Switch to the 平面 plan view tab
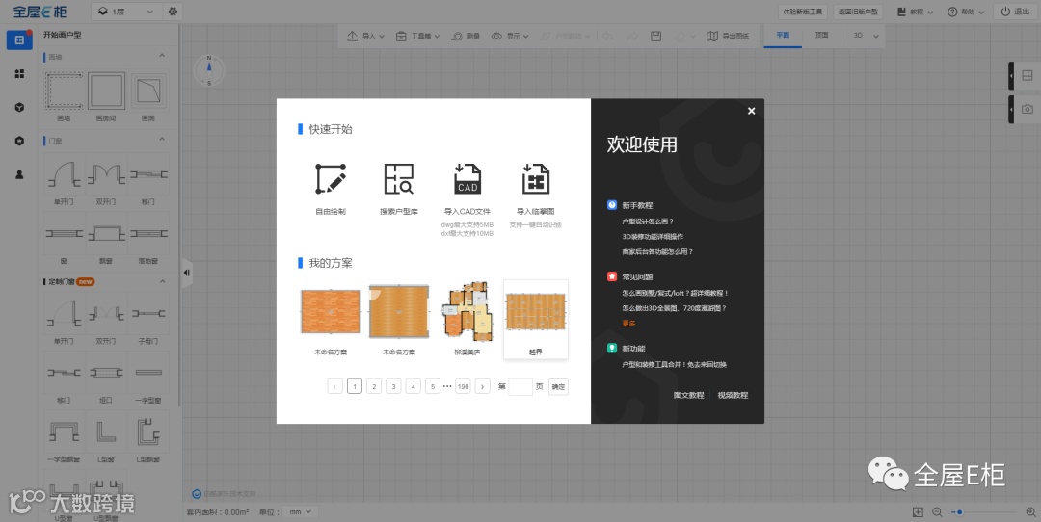This screenshot has height=522, width=1041. [x=783, y=36]
